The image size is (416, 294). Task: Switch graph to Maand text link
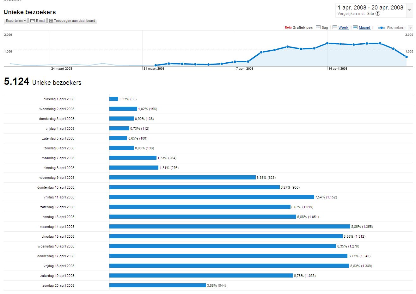364,28
